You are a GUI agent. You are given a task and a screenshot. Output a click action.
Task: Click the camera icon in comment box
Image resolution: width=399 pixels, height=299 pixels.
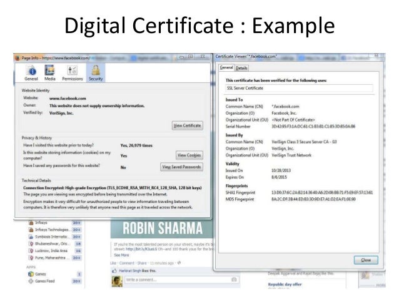(x=234, y=280)
